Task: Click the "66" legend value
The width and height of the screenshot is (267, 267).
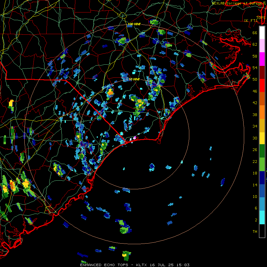Action: pyautogui.click(x=255, y=33)
